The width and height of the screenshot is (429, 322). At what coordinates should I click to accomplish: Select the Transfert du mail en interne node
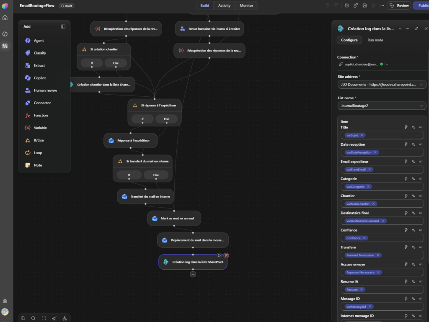click(145, 196)
